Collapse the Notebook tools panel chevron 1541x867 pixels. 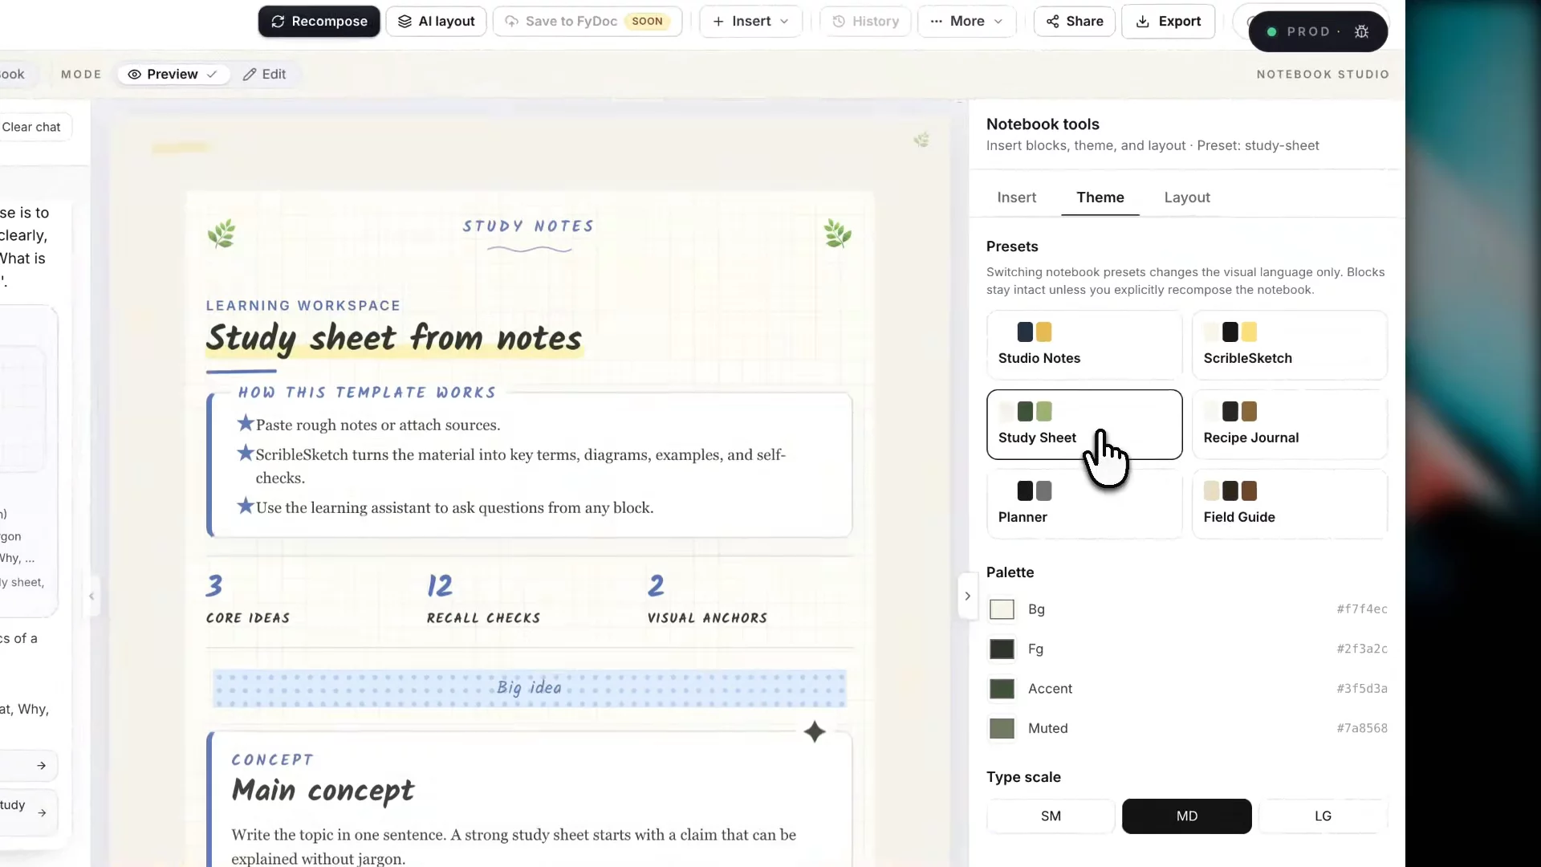coord(967,596)
